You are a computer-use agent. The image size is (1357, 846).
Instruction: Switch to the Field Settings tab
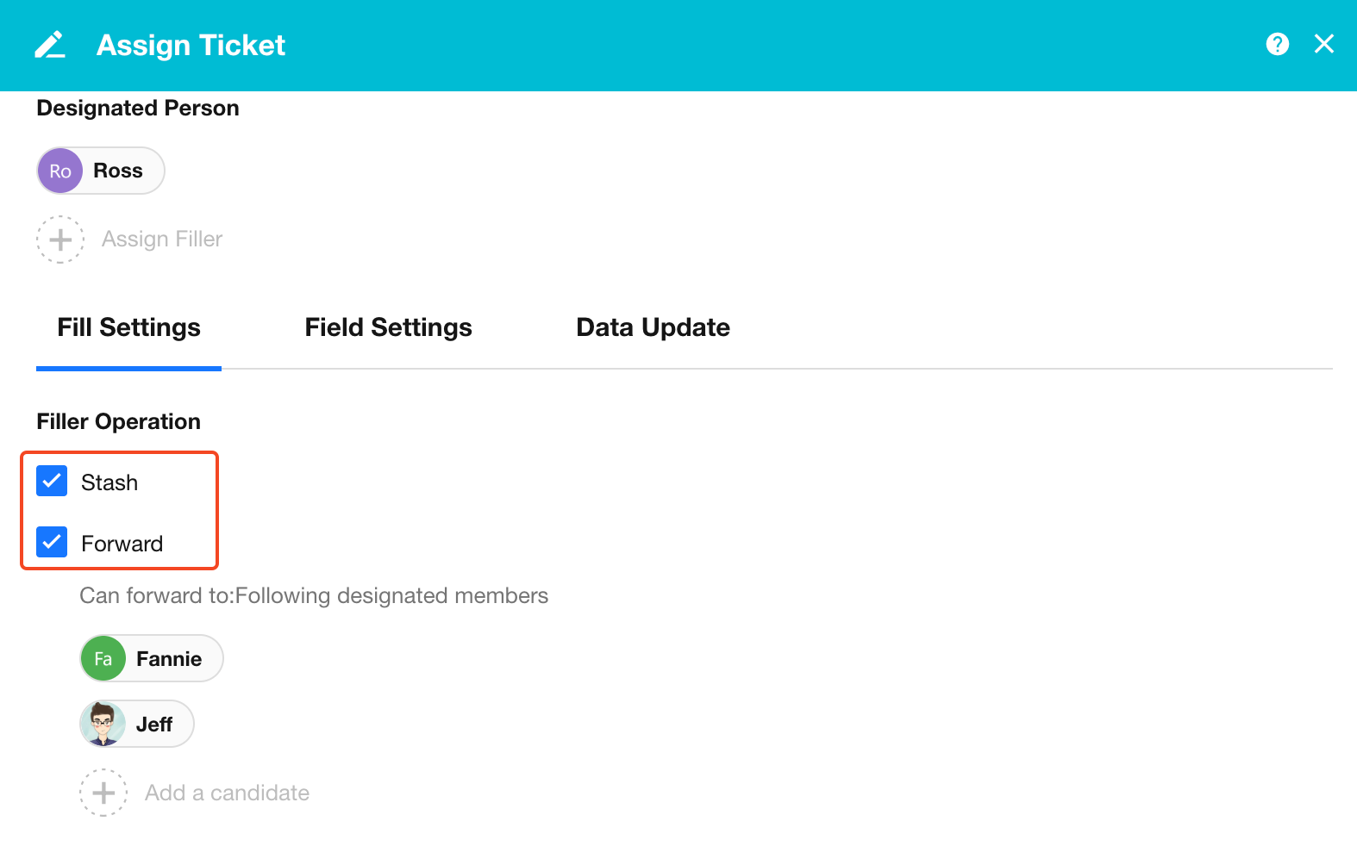click(x=388, y=327)
